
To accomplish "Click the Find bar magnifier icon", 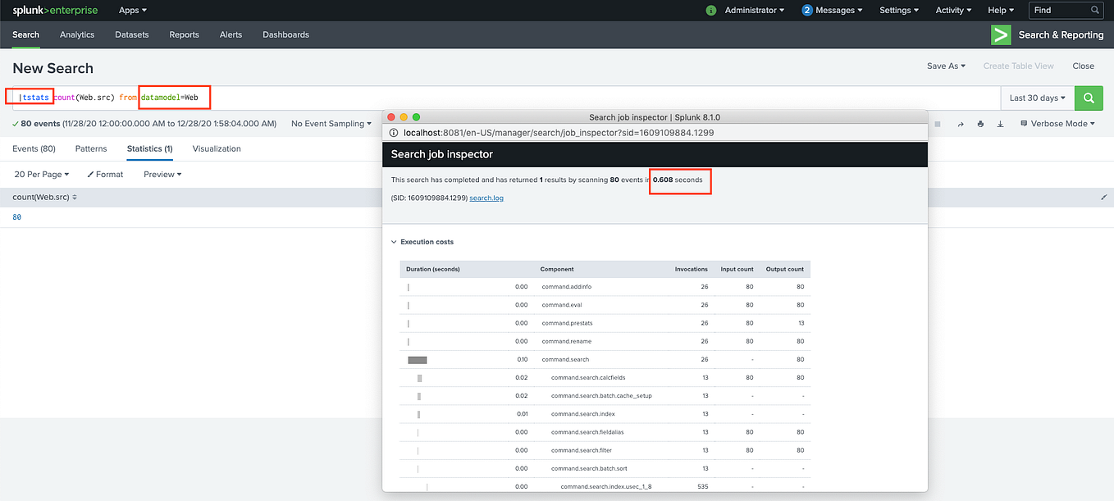I will click(1095, 11).
